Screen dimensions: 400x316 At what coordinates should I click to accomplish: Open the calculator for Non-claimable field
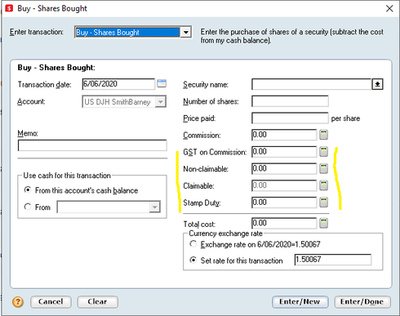[323, 168]
